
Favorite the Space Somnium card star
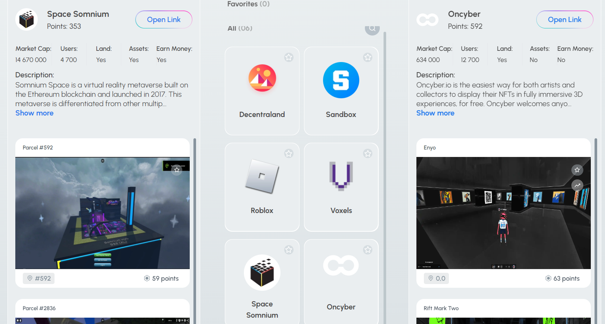pyautogui.click(x=289, y=250)
